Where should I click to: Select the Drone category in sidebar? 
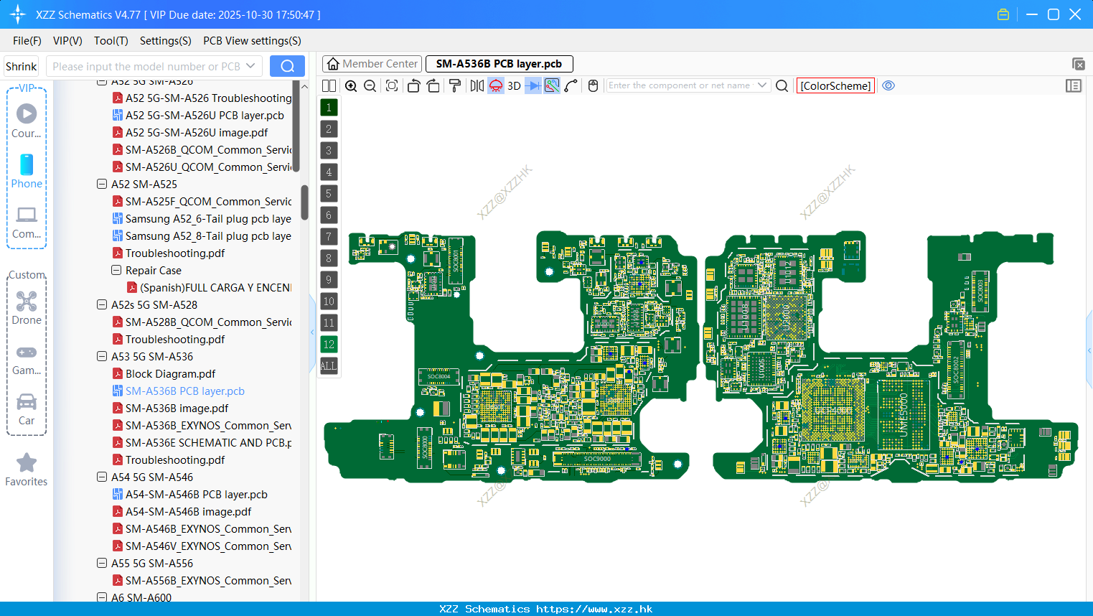pyautogui.click(x=27, y=308)
